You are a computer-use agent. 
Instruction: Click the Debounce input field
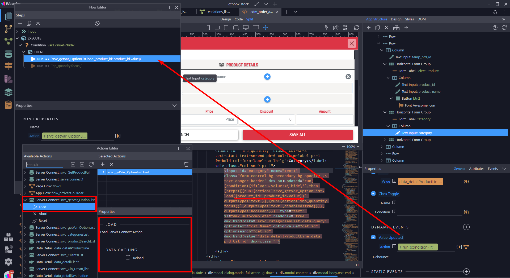pyautogui.click(x=429, y=257)
